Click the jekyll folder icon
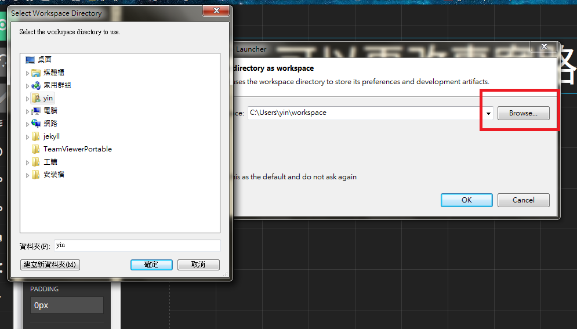Viewport: 577px width, 329px height. 36,136
